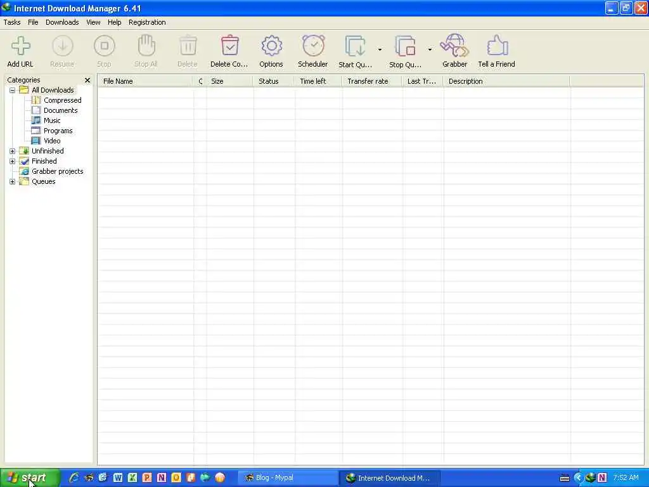Screen dimensions: 649x487
Task: Click the Tell a Friend thumbs-up icon
Action: [497, 46]
